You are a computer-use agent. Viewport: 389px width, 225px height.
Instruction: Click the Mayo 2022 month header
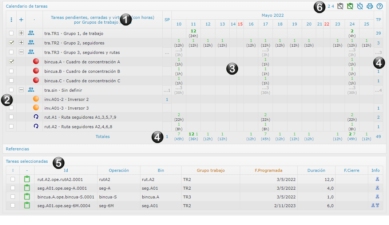[x=273, y=15]
